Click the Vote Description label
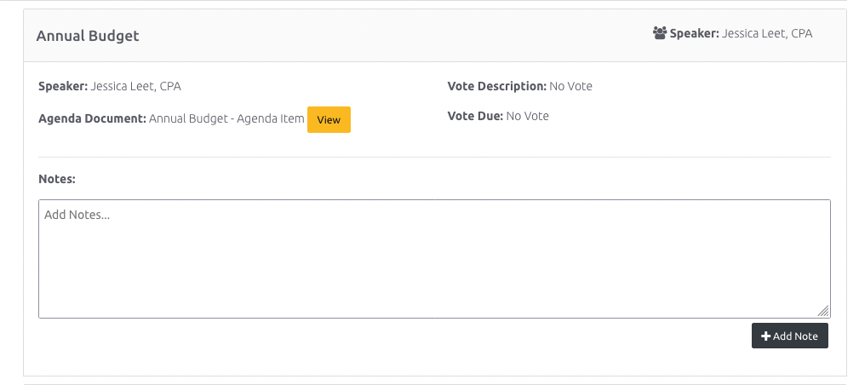The height and width of the screenshot is (385, 859). tap(496, 86)
